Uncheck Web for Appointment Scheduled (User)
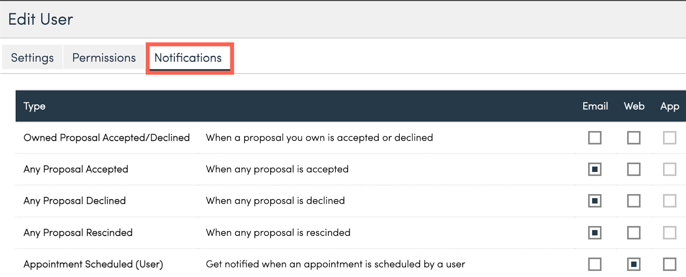This screenshot has height=277, width=686. 633,264
